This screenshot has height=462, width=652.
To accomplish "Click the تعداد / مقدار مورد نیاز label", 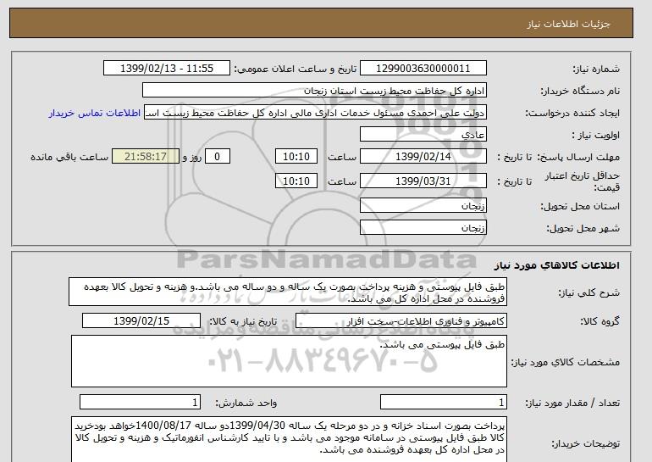I will point(572,403).
